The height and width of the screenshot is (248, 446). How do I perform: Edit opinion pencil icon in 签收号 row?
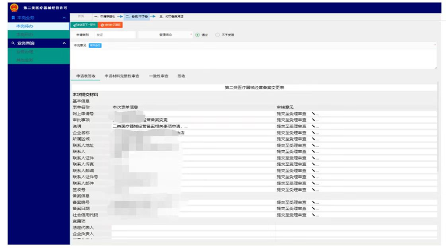(x=313, y=189)
